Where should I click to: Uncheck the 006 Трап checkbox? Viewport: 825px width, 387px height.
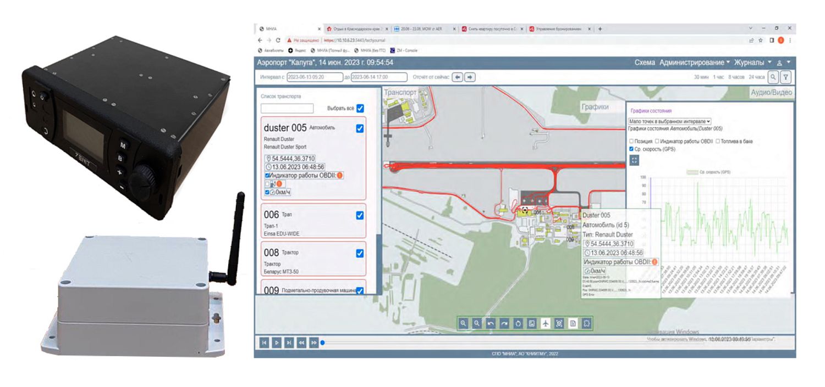(360, 215)
